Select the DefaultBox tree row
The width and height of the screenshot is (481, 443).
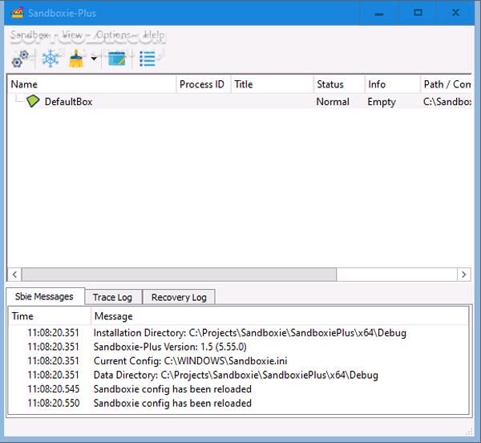[68, 102]
